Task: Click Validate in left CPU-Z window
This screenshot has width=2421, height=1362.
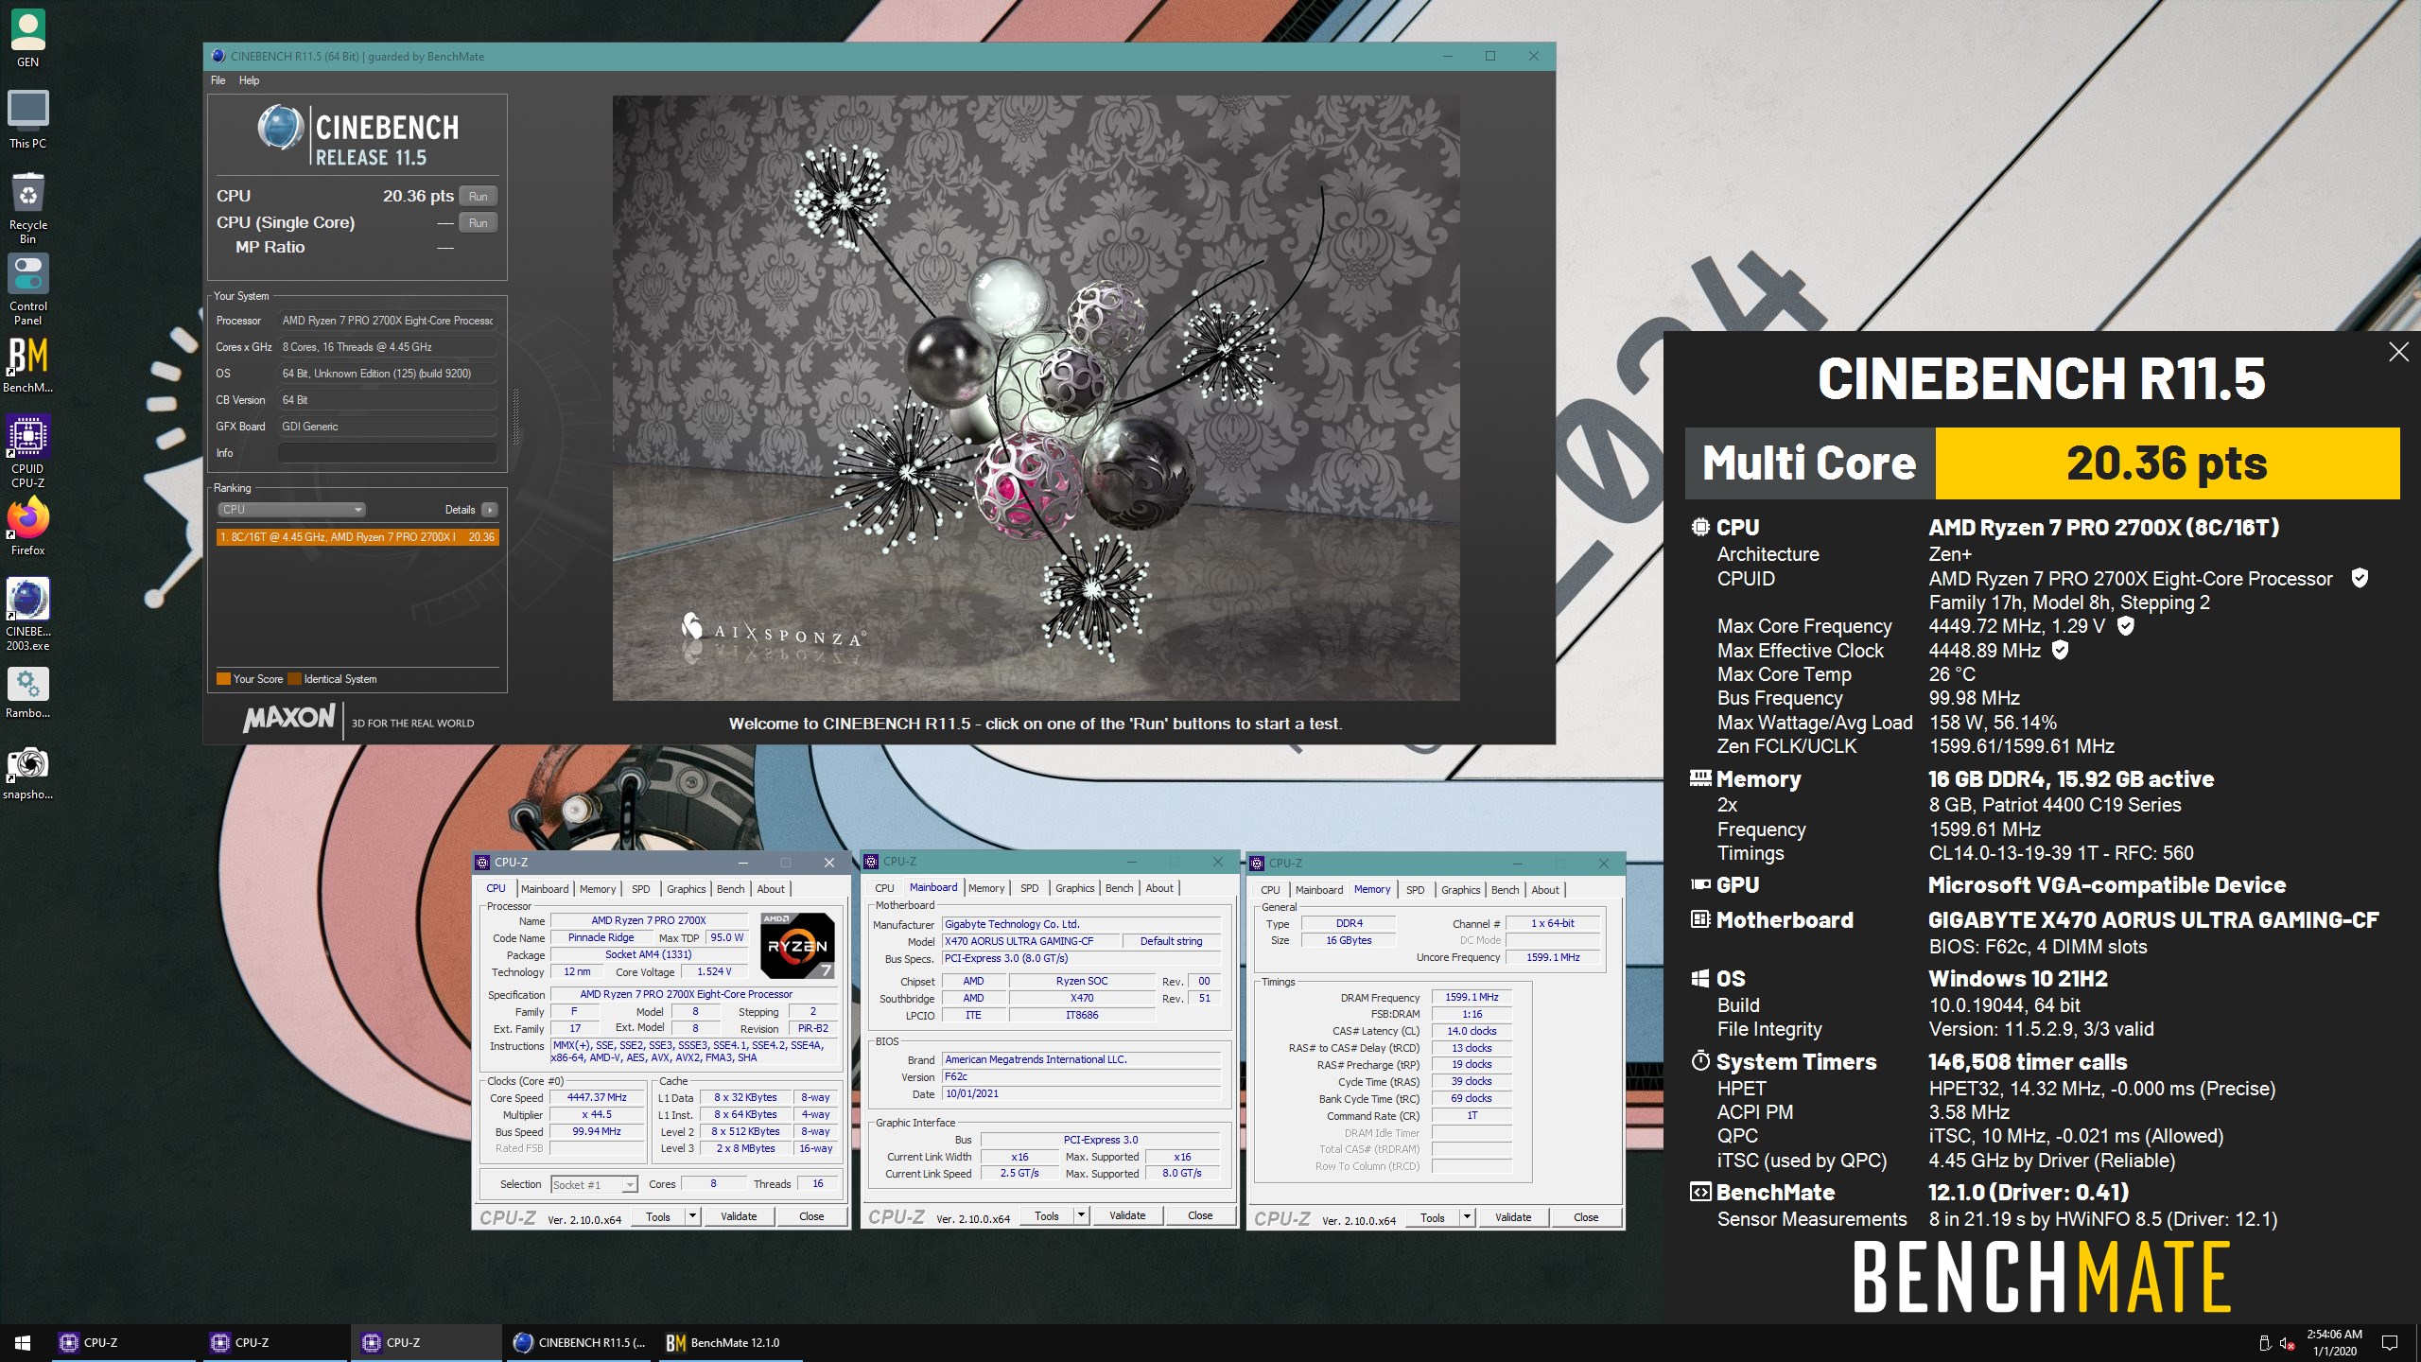Action: pyautogui.click(x=739, y=1215)
